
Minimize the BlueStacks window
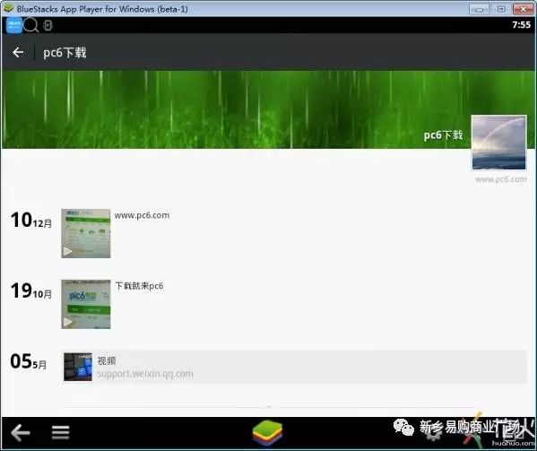pyautogui.click(x=479, y=9)
